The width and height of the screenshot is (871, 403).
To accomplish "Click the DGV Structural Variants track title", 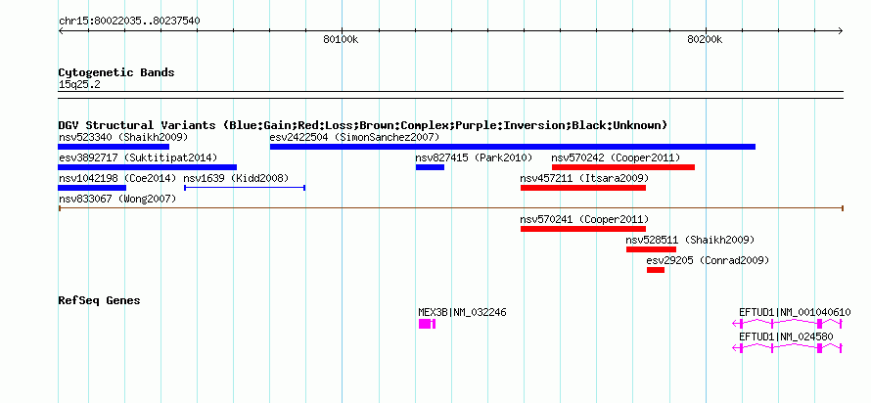I will point(363,125).
